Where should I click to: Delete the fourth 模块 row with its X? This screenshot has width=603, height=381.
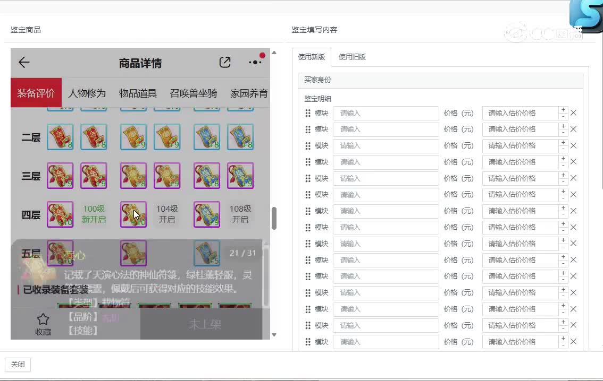pos(573,161)
